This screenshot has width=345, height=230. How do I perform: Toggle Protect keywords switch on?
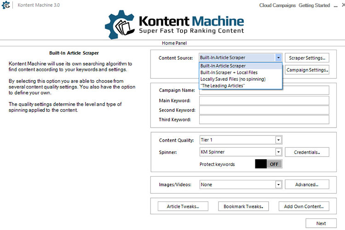(269, 164)
